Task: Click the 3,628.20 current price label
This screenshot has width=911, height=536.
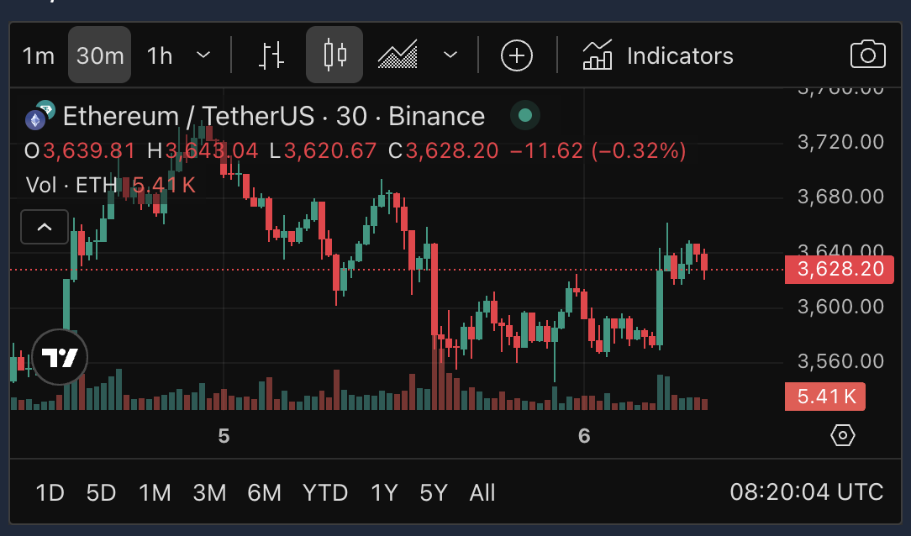Action: [x=839, y=271]
